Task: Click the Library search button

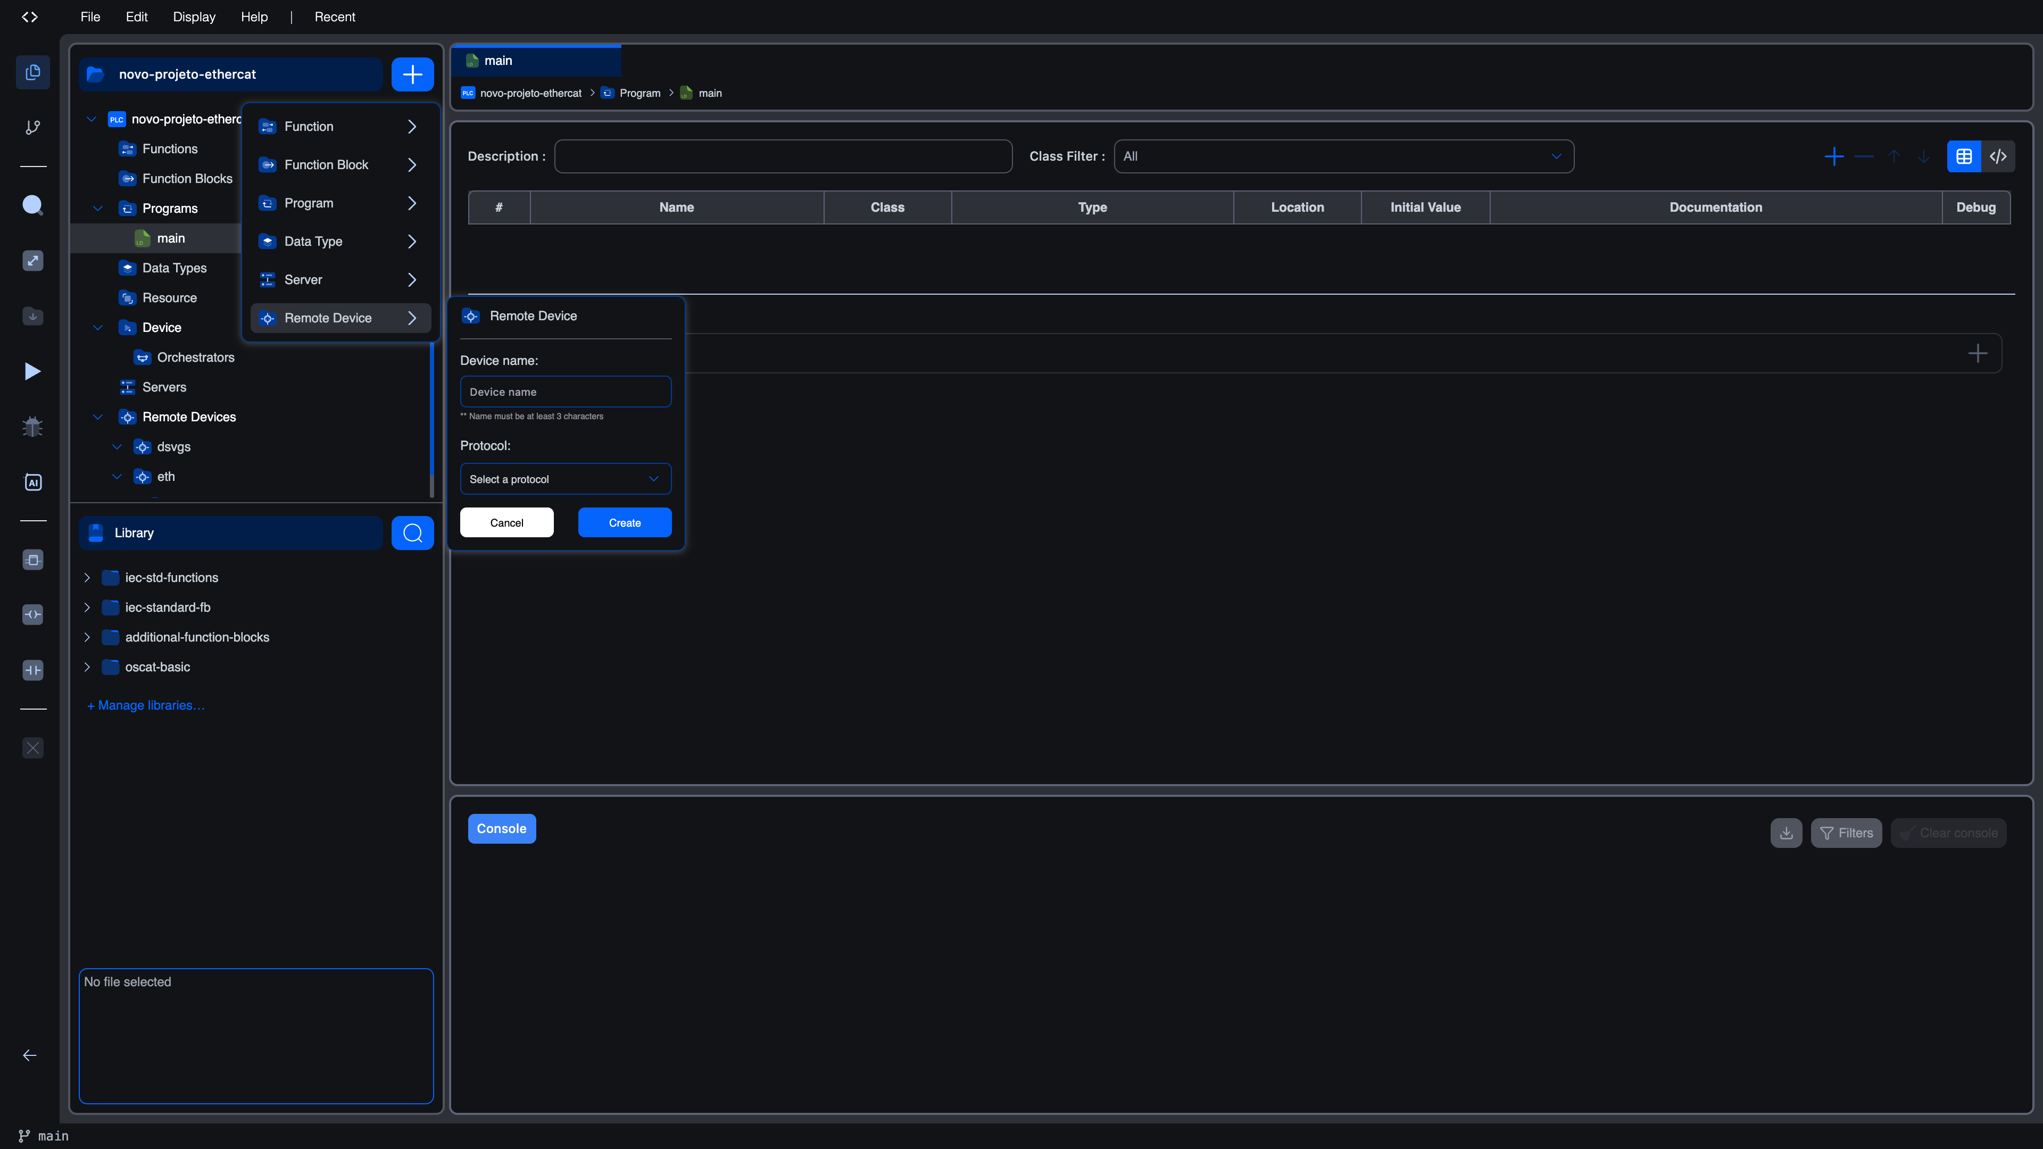Action: pyautogui.click(x=412, y=533)
